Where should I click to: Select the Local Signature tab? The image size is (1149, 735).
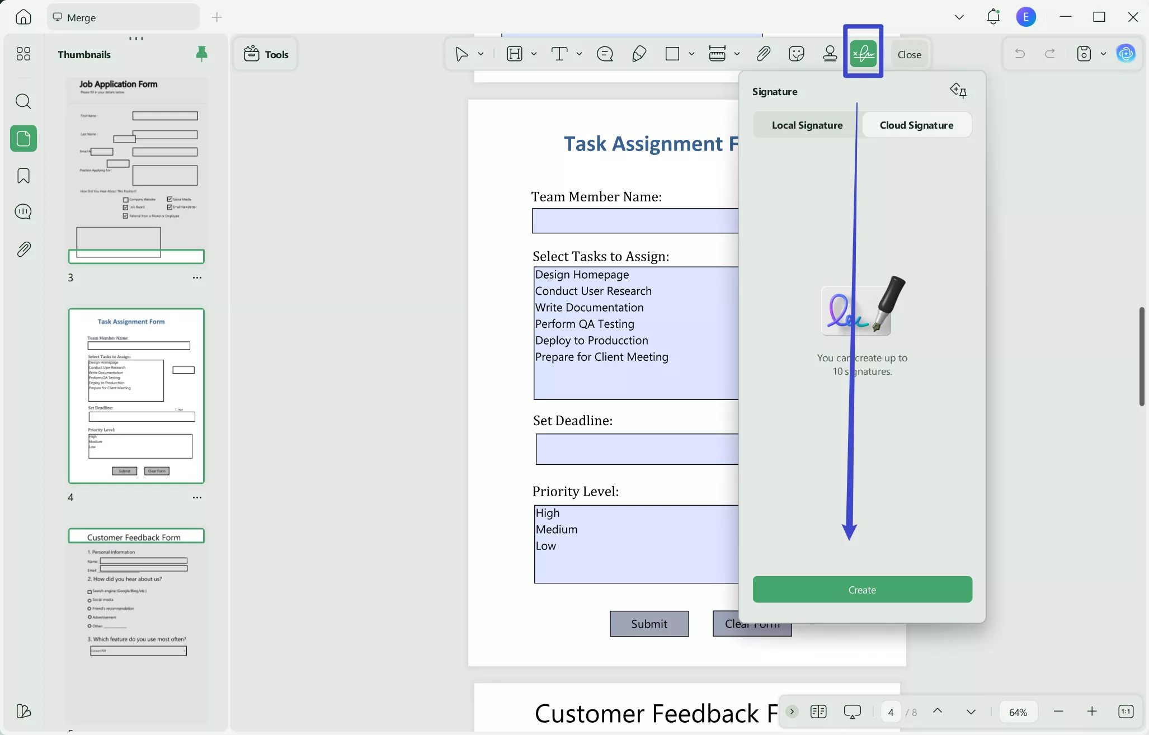coord(807,124)
